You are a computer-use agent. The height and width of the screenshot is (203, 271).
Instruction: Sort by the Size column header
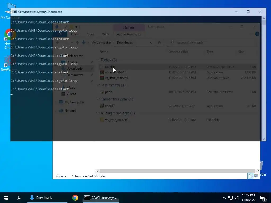click(241, 52)
